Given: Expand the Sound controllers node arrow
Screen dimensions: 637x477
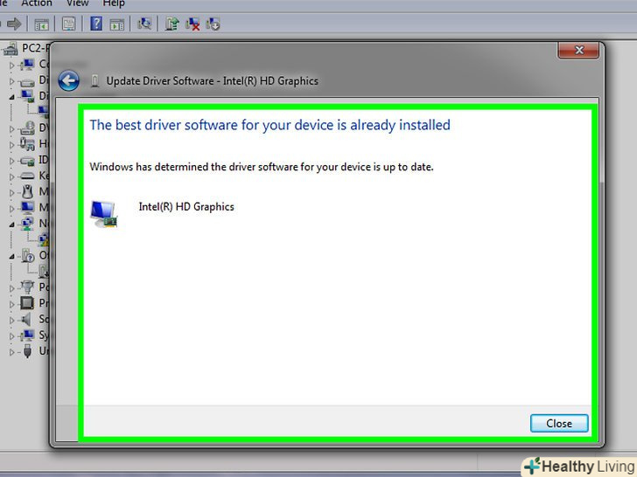Looking at the screenshot, I should coord(11,320).
